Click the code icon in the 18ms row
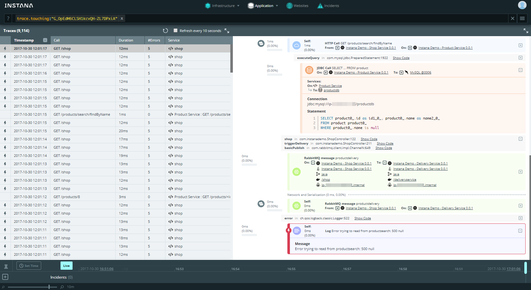This screenshot has width=531, height=290. pos(171,238)
